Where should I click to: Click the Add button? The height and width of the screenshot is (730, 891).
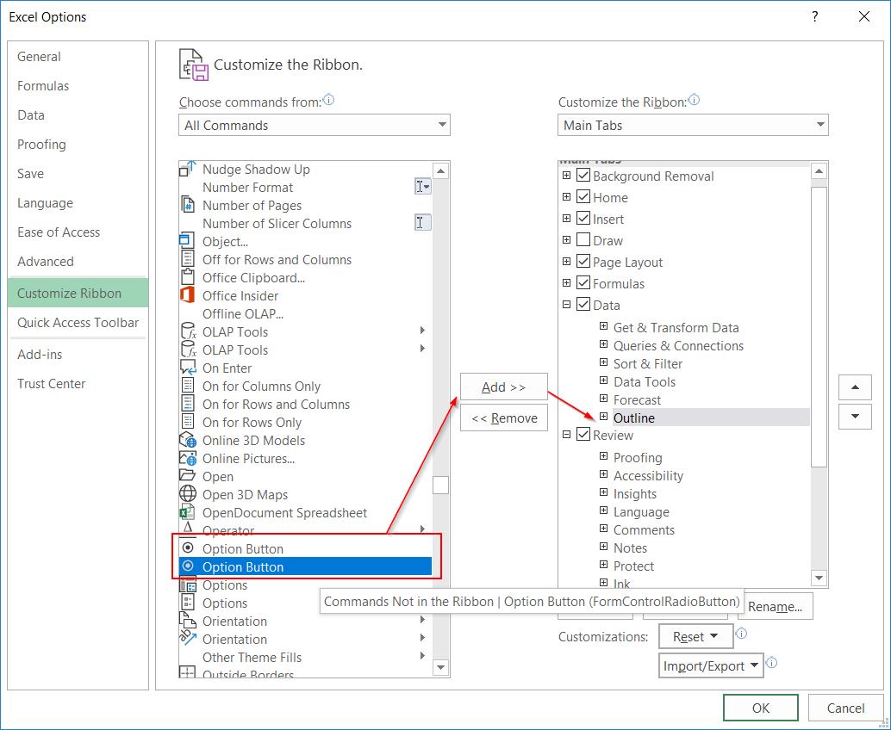503,387
